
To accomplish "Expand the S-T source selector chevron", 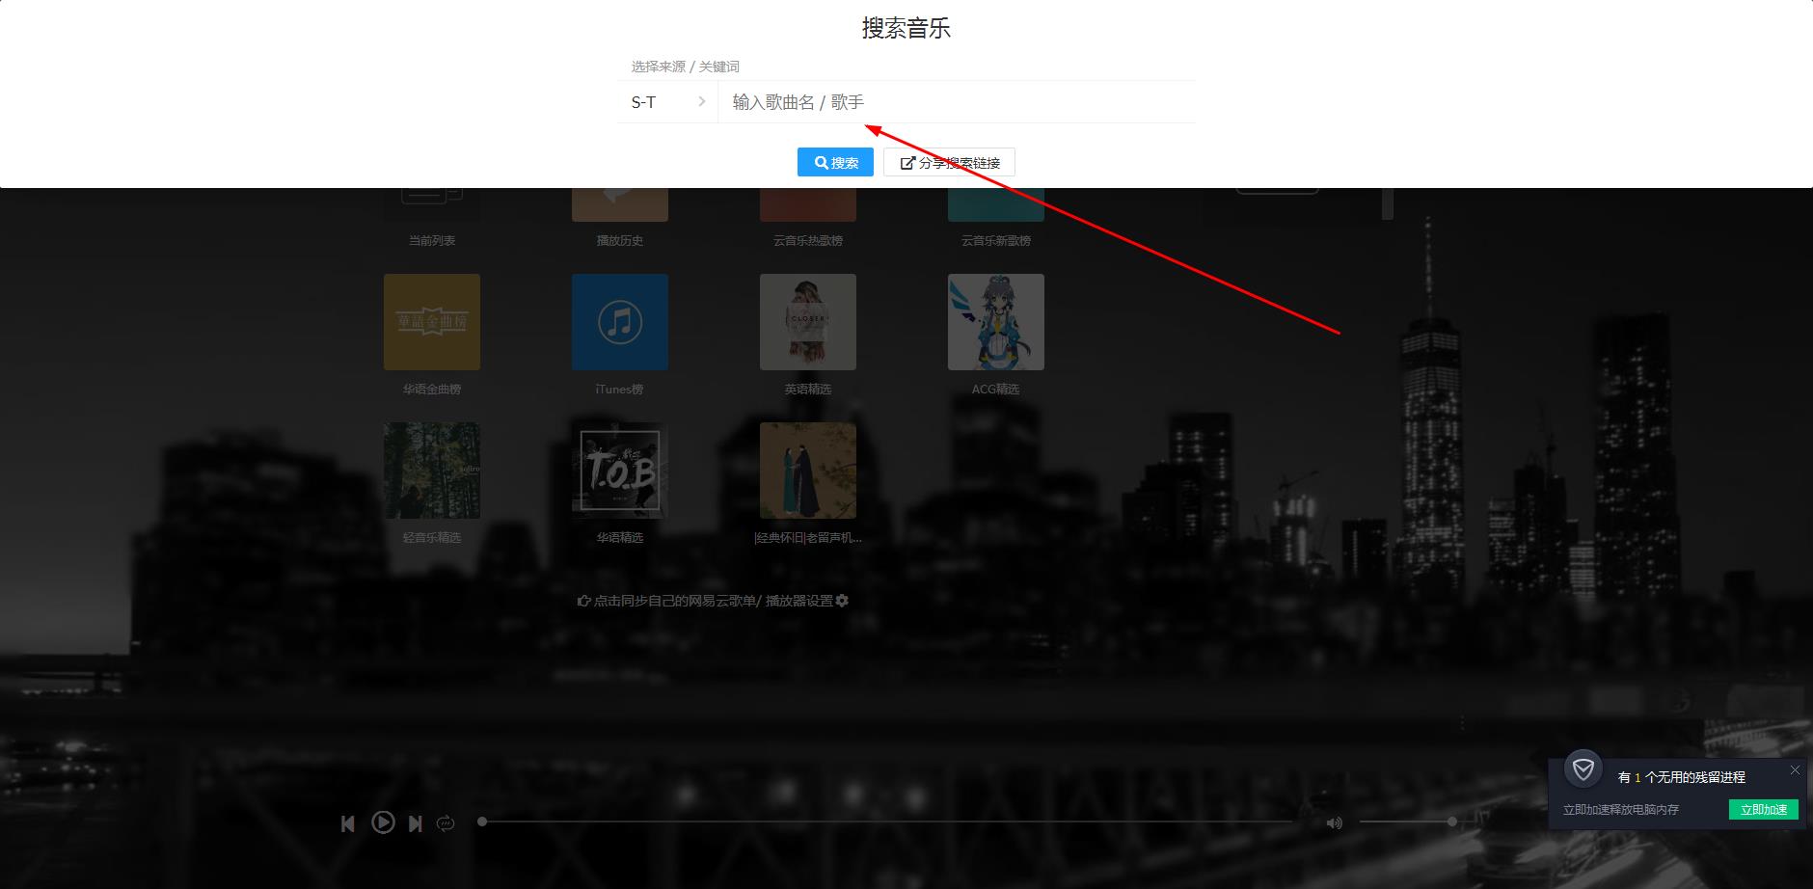I will tap(700, 101).
